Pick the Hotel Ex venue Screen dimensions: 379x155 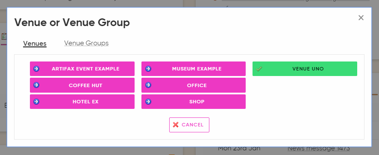click(82, 102)
